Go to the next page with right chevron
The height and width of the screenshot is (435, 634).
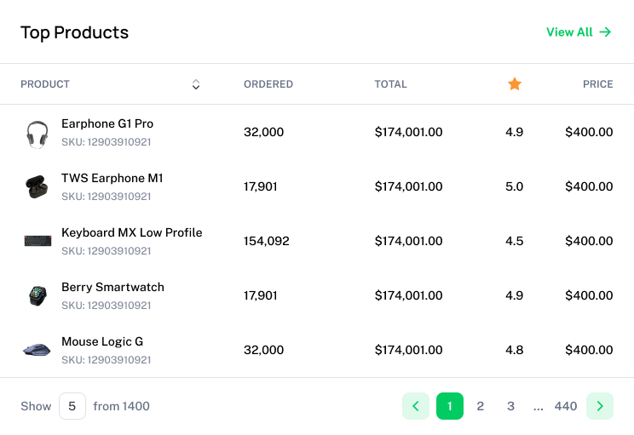pyautogui.click(x=600, y=406)
